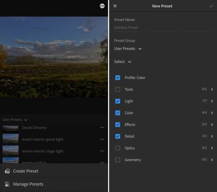Enable the Optics checkbox

click(x=117, y=148)
